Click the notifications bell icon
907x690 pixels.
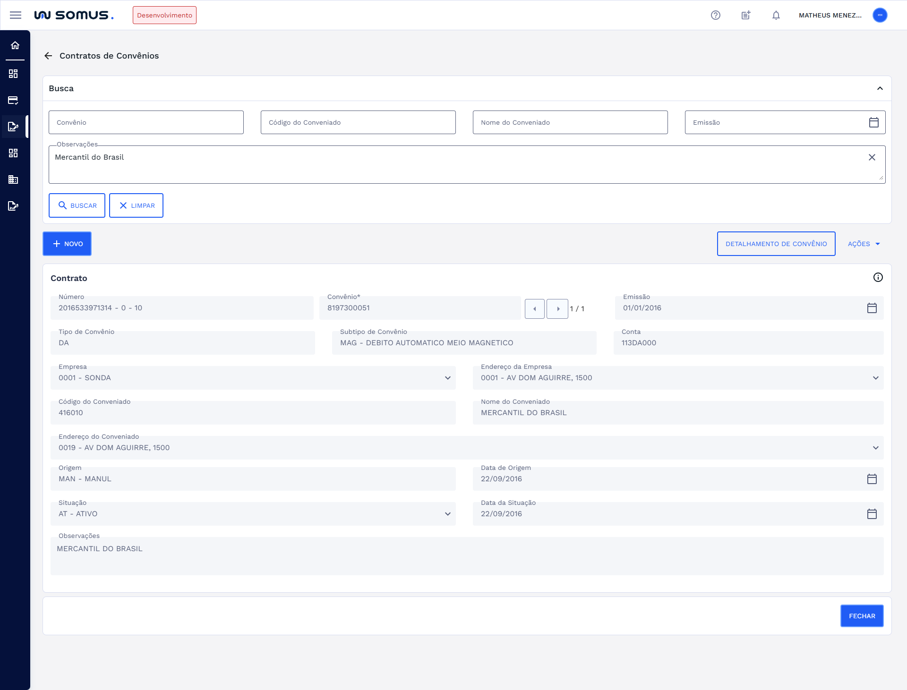[776, 15]
